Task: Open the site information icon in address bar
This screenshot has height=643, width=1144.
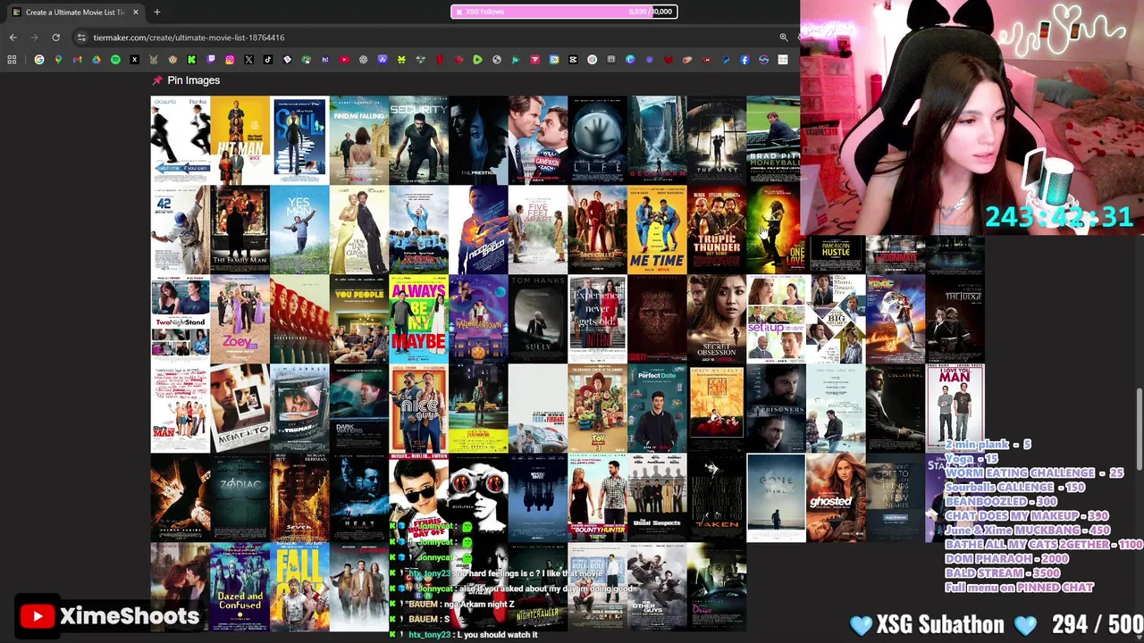Action: click(x=81, y=38)
